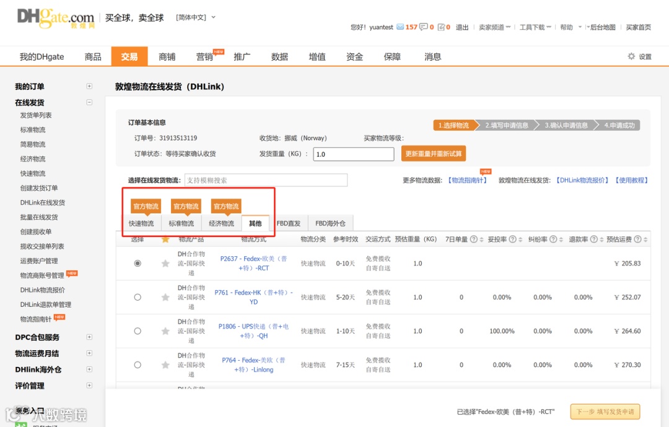Expand 我的订单 sidebar section

pyautogui.click(x=89, y=86)
